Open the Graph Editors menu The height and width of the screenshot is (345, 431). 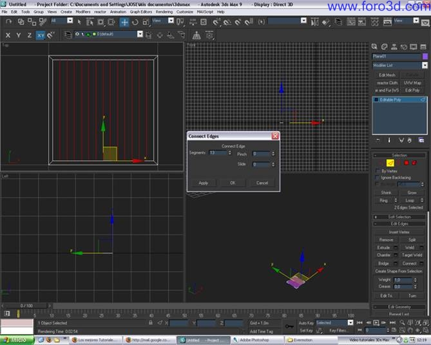141,12
